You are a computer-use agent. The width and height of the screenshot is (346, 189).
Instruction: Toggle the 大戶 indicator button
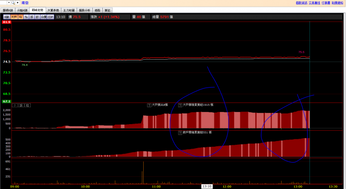[x=14, y=17]
